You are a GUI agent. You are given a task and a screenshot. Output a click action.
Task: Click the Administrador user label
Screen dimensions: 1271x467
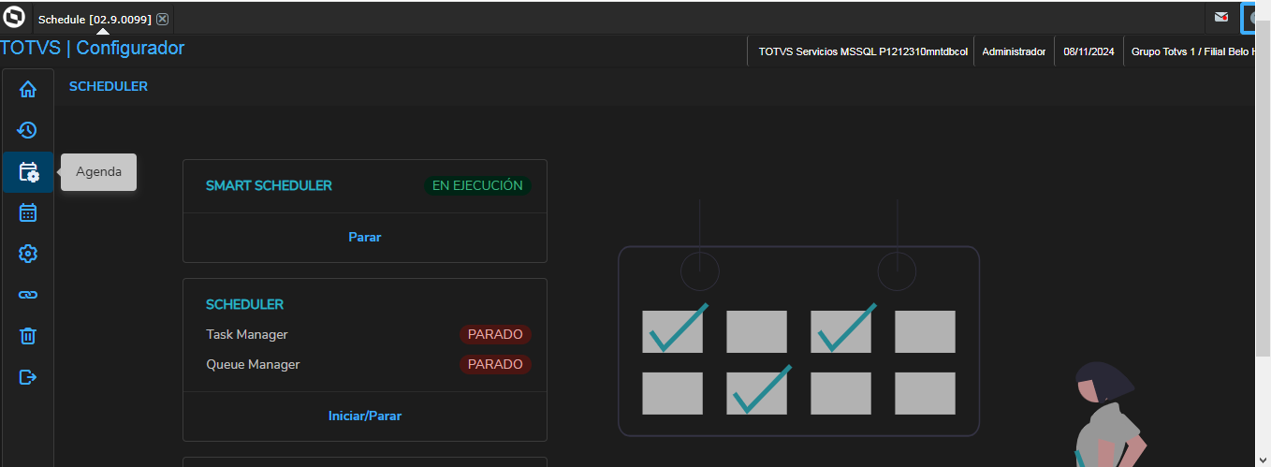click(x=1014, y=51)
